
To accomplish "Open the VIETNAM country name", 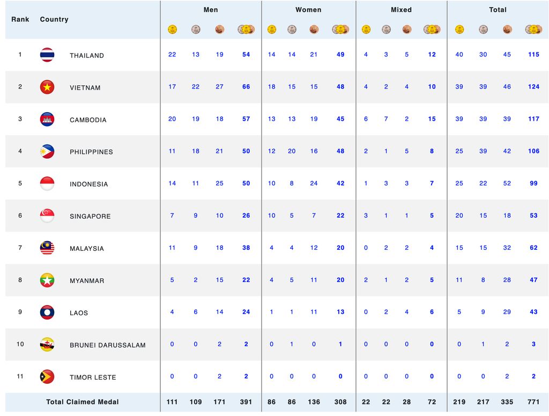I will click(85, 87).
